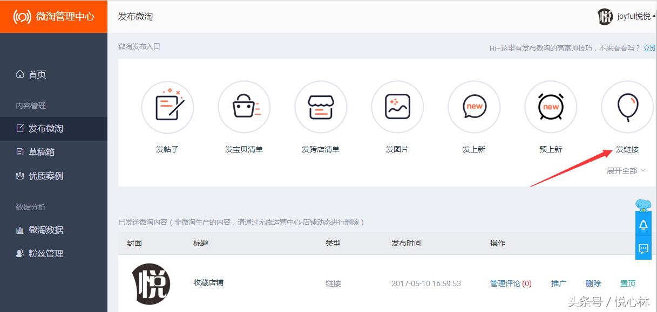Open the 发宝贝清单 shopping bag icon
Screen dimensions: 657x312
click(244, 107)
